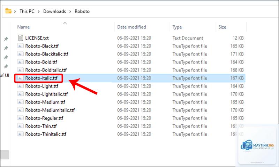Select the Roboto-ThinItalic.ttf font icon
The width and height of the screenshot is (279, 167).
pyautogui.click(x=21, y=134)
